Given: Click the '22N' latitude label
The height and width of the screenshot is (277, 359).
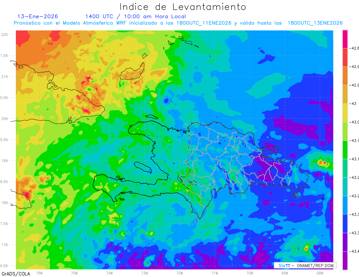Looking at the screenshot, I should coord(5,35).
